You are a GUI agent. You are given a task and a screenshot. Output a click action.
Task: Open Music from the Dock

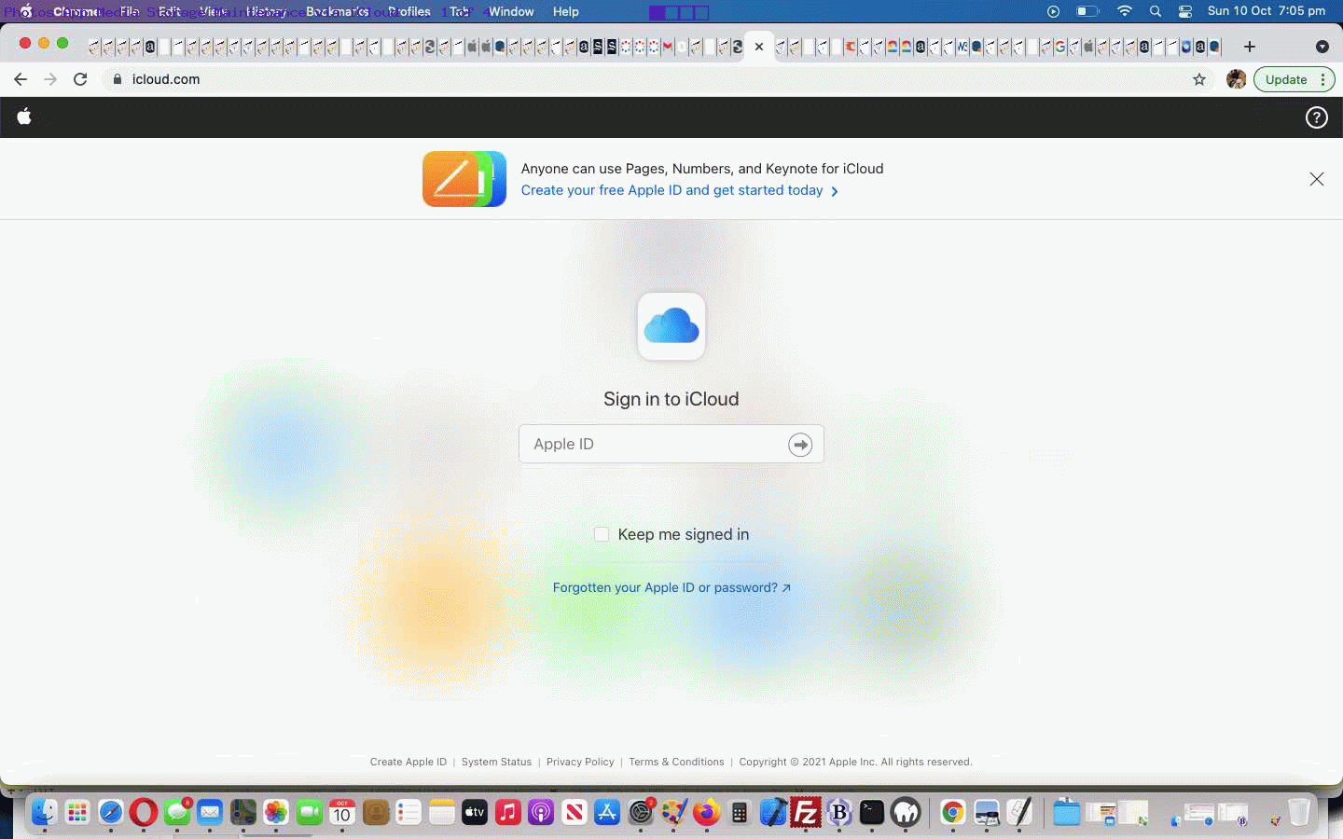point(507,813)
